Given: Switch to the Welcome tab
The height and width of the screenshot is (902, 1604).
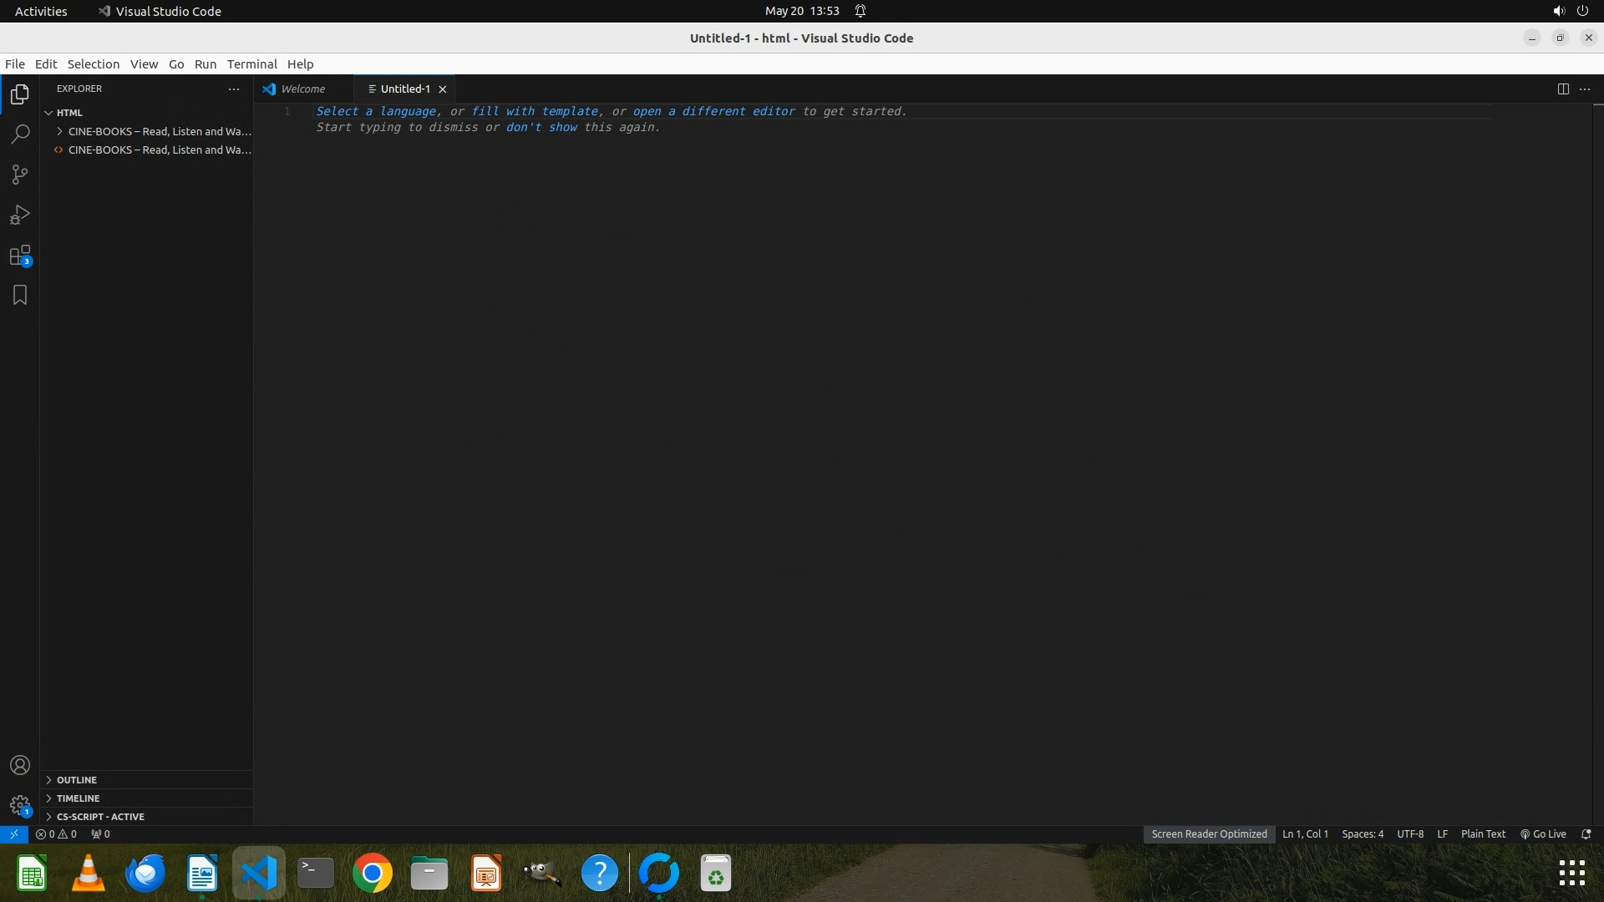Looking at the screenshot, I should [x=302, y=89].
